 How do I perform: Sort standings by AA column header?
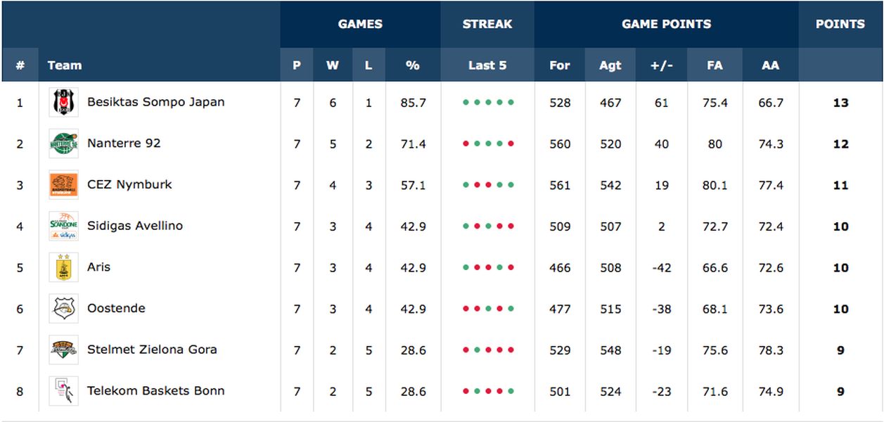pyautogui.click(x=771, y=65)
